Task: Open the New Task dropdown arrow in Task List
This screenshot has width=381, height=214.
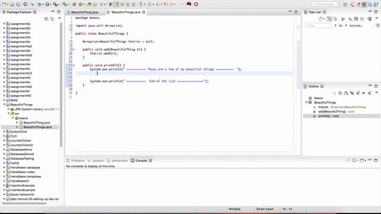Action: [324, 19]
